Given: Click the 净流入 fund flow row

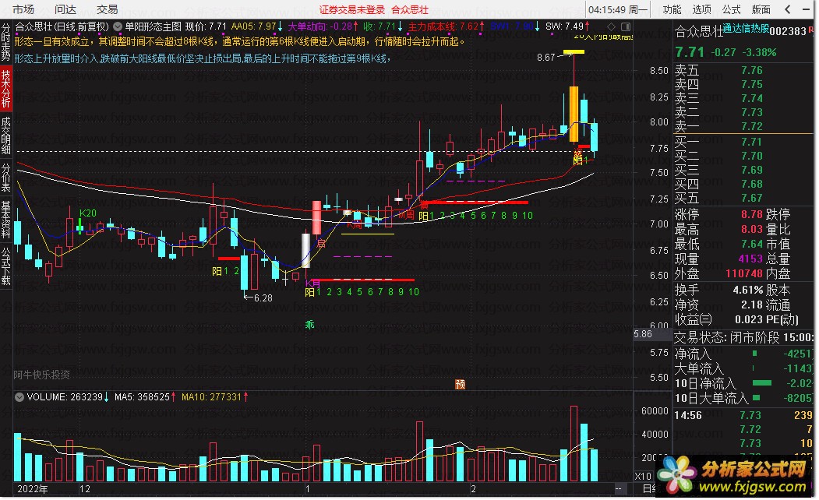Looking at the screenshot, I should click(744, 354).
